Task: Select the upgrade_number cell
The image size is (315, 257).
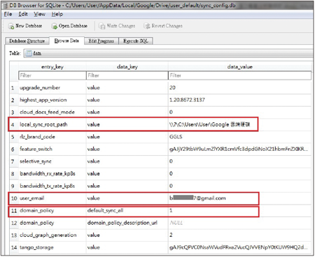Action: coord(52,88)
